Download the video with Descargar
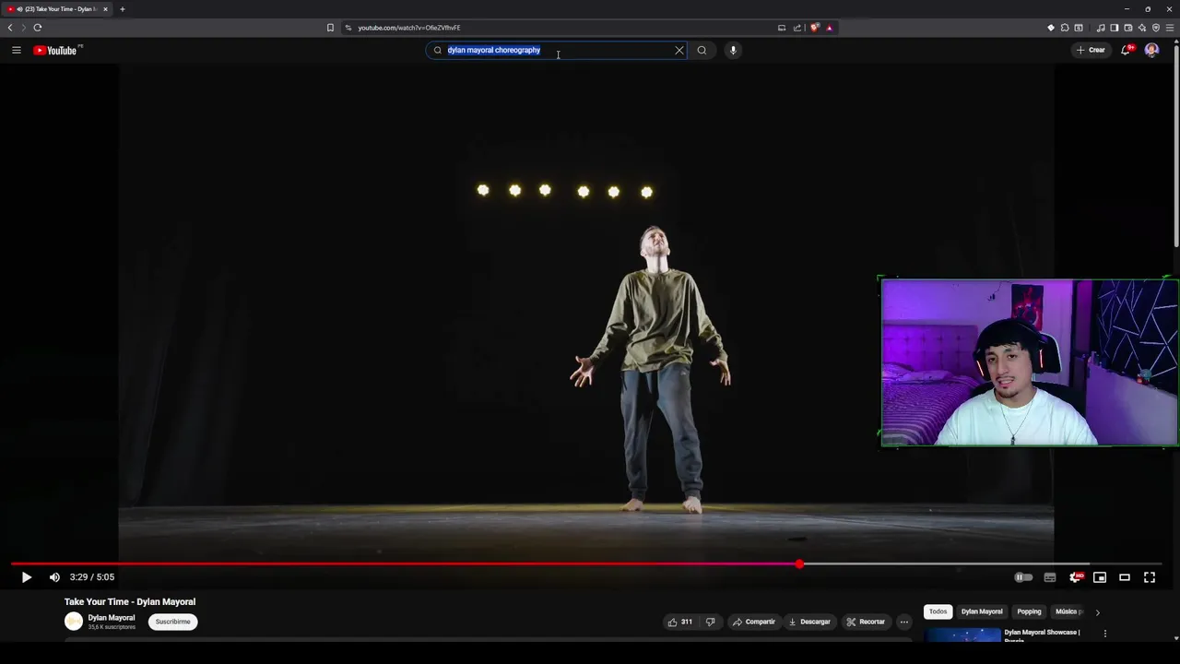 click(809, 622)
